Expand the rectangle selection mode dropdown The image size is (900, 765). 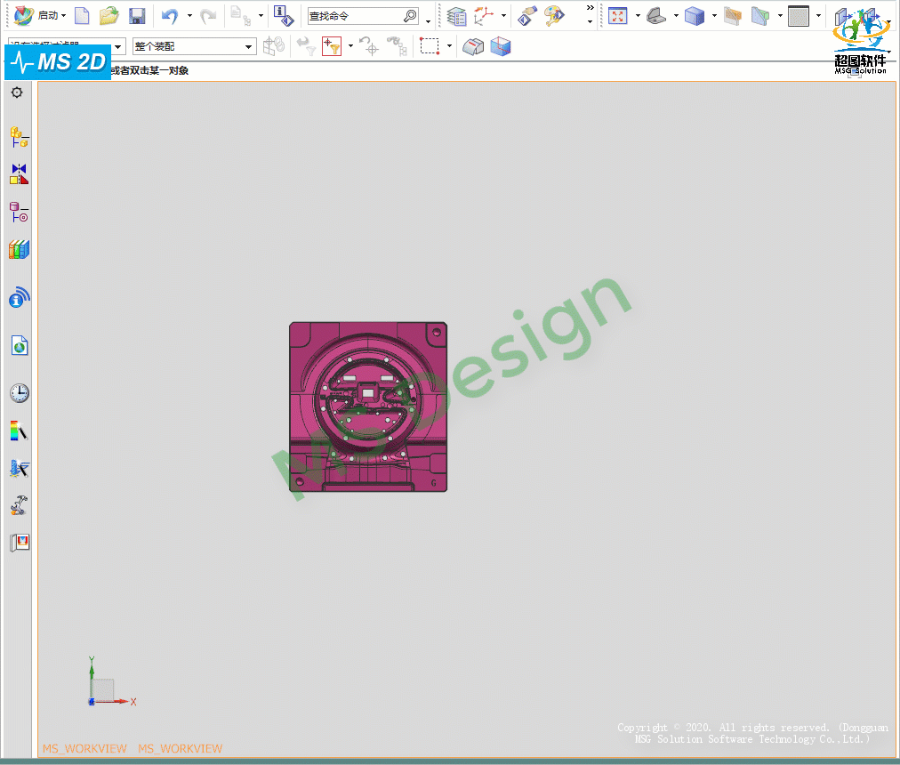click(449, 46)
